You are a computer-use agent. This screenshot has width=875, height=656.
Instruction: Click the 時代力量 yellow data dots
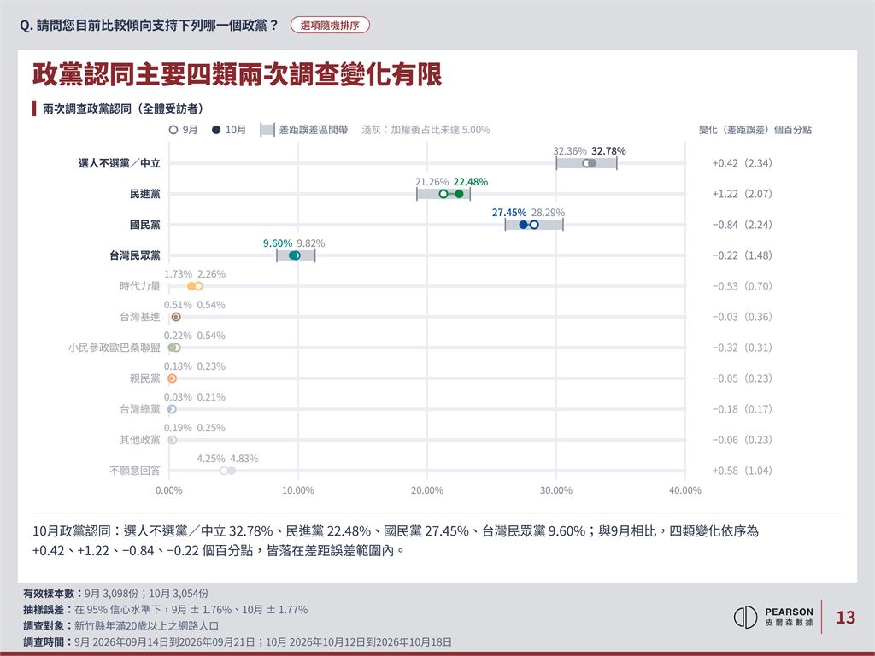[195, 286]
